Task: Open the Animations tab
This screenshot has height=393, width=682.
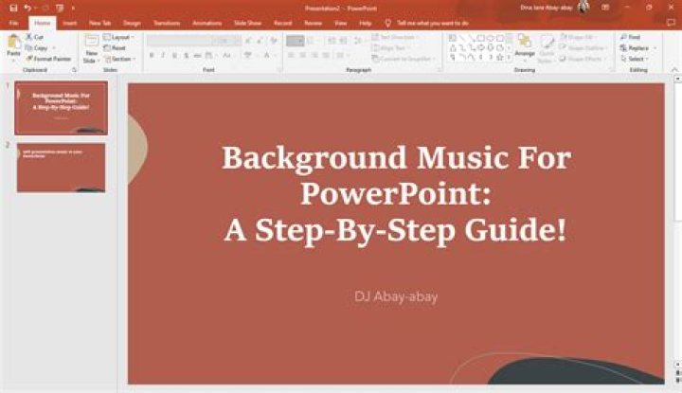Action: pos(207,23)
